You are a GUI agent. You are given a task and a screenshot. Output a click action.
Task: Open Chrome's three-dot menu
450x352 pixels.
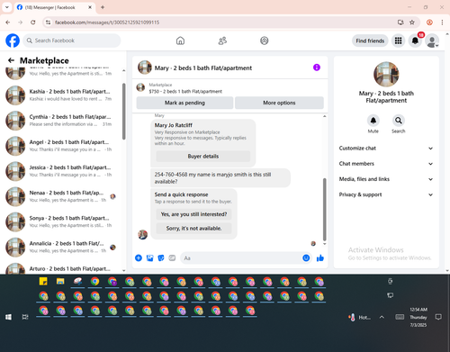coord(442,23)
